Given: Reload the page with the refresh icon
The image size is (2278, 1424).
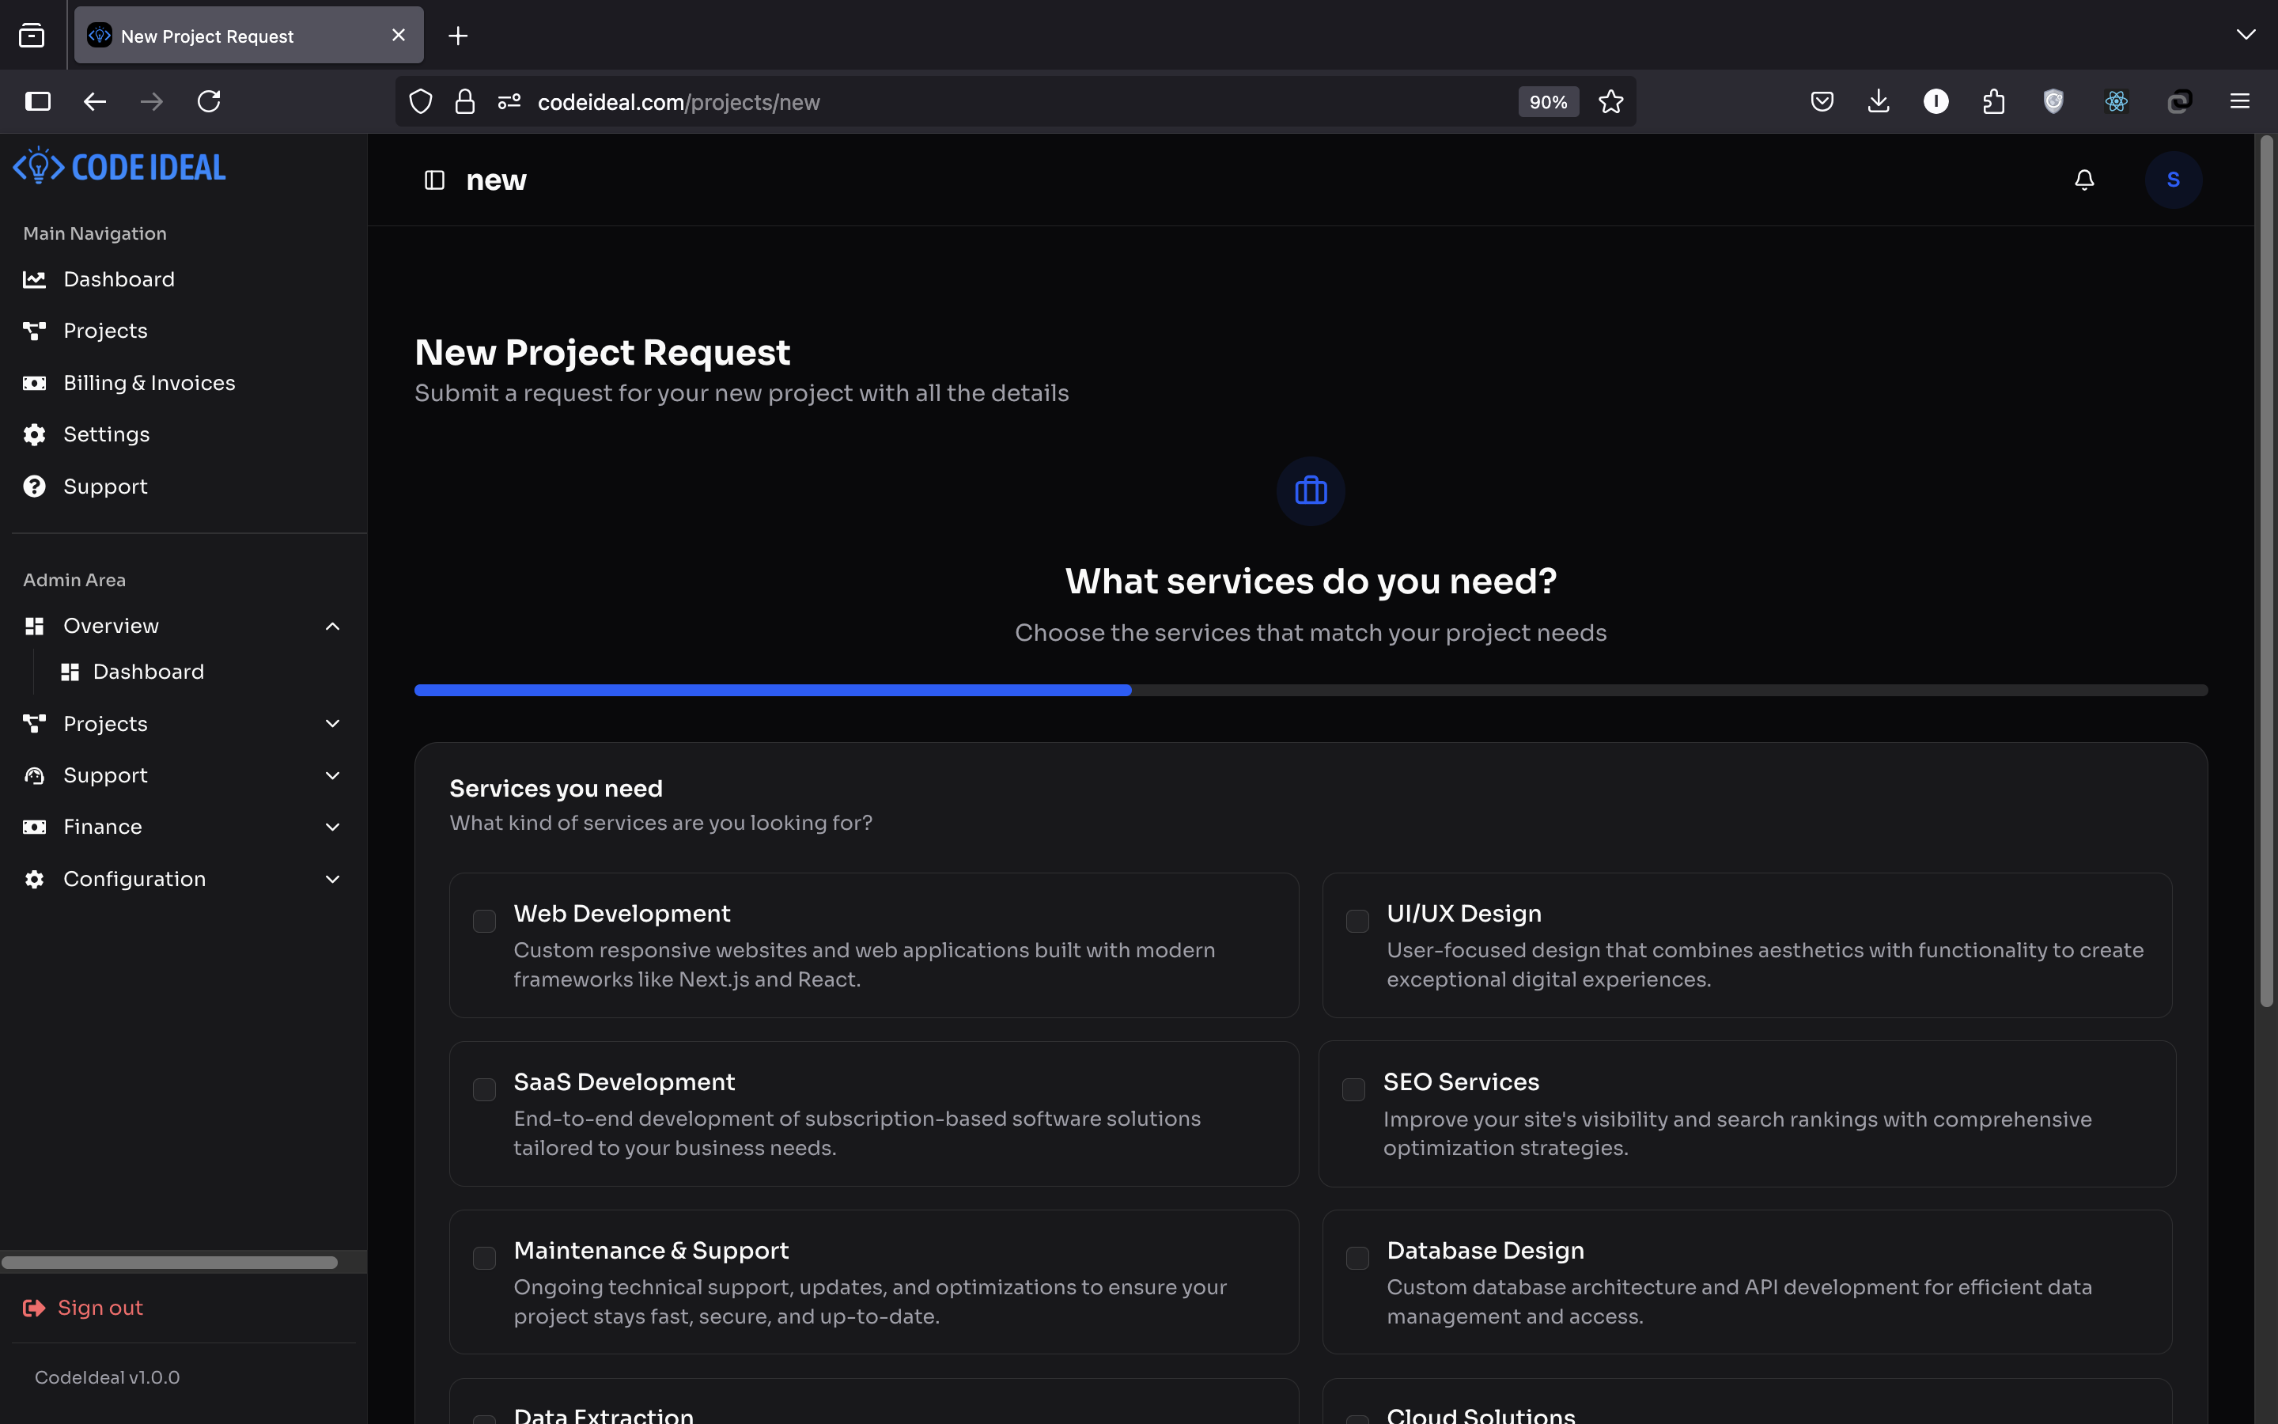Looking at the screenshot, I should coord(209,102).
